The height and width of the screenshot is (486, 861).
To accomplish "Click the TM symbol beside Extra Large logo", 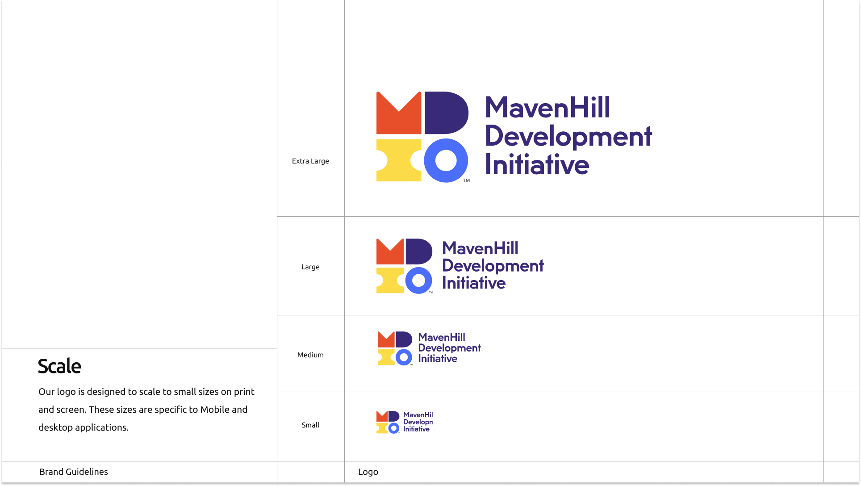I will 466,180.
